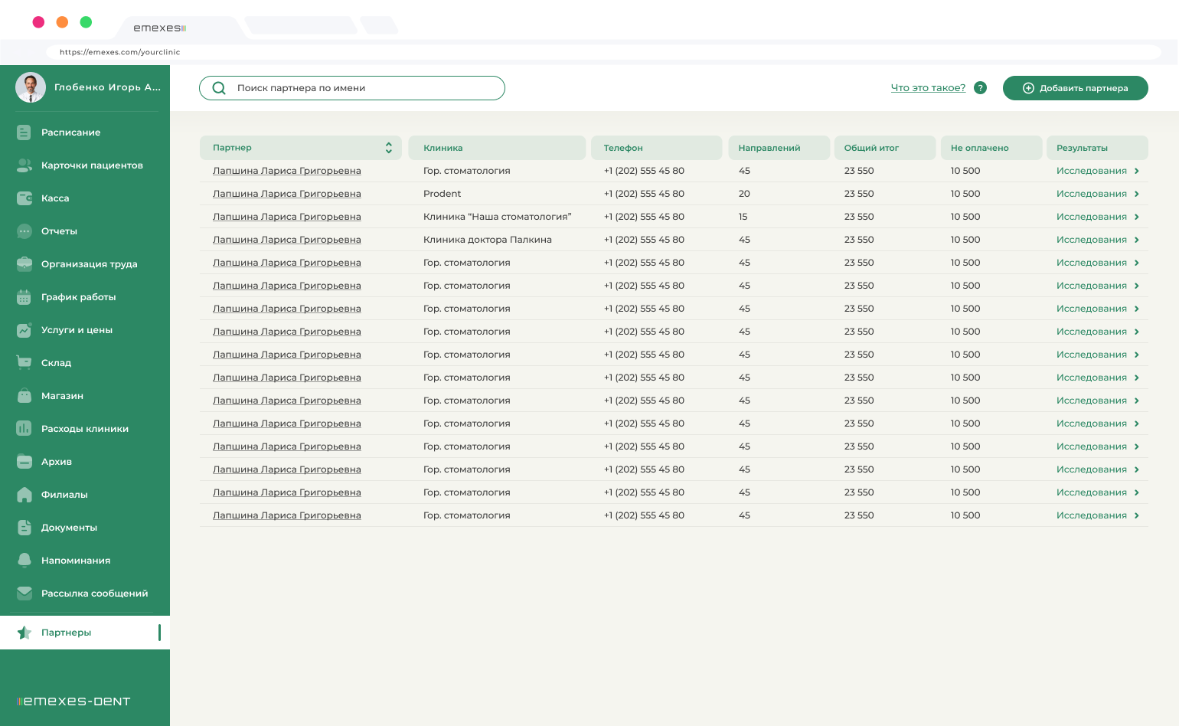The image size is (1179, 726).
Task: Click the Prodent clinic cell
Action: [x=443, y=194]
